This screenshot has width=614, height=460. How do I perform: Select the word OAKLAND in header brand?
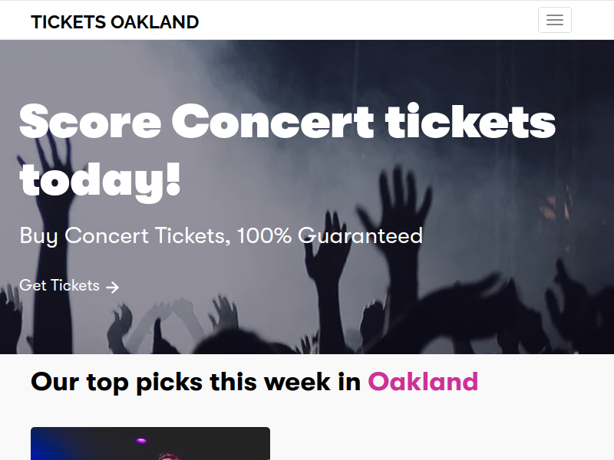[x=155, y=22]
